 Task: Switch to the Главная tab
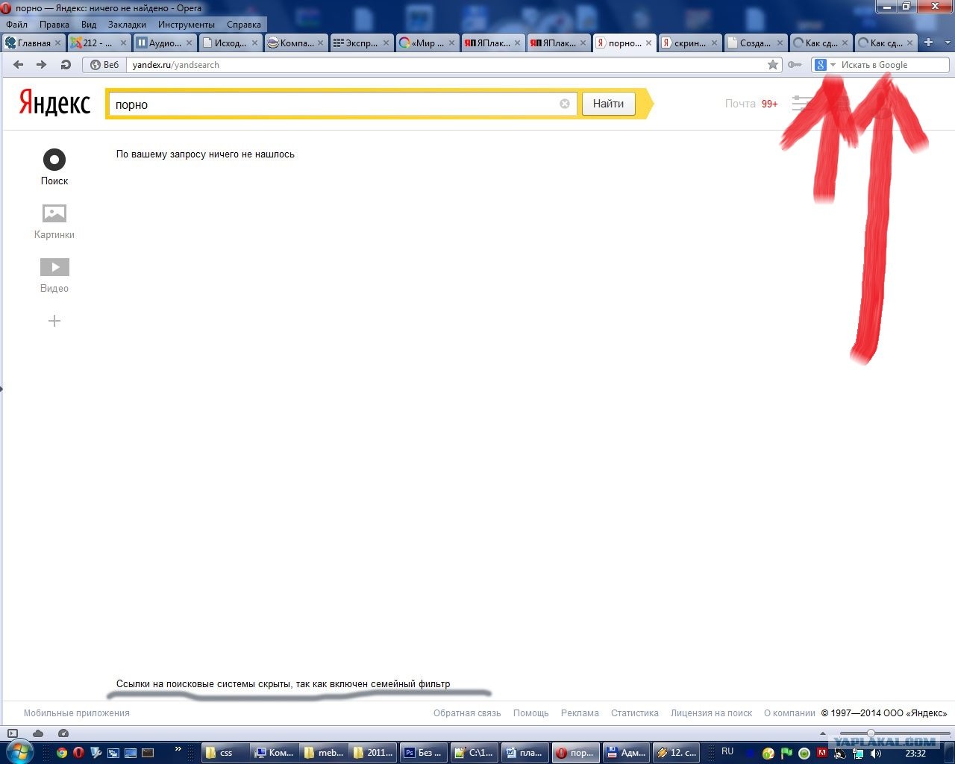click(34, 43)
